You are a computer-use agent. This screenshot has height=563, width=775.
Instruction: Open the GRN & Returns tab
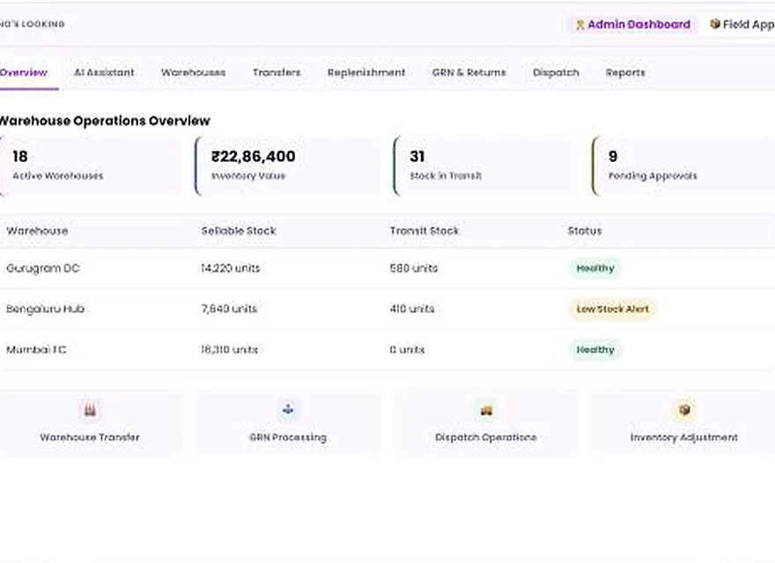(469, 73)
